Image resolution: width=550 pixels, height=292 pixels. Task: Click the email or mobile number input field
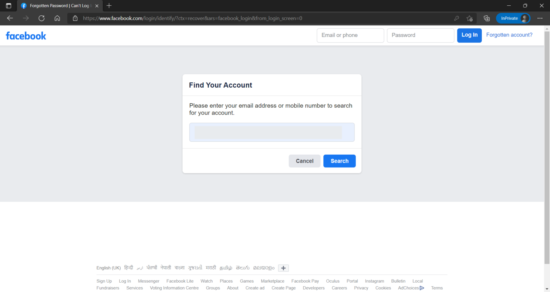point(272,132)
